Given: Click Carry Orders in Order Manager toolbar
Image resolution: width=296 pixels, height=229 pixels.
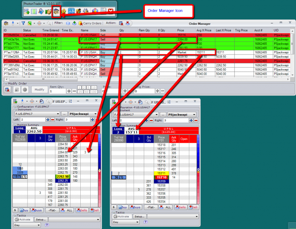Looking at the screenshot, I should tap(90, 23).
